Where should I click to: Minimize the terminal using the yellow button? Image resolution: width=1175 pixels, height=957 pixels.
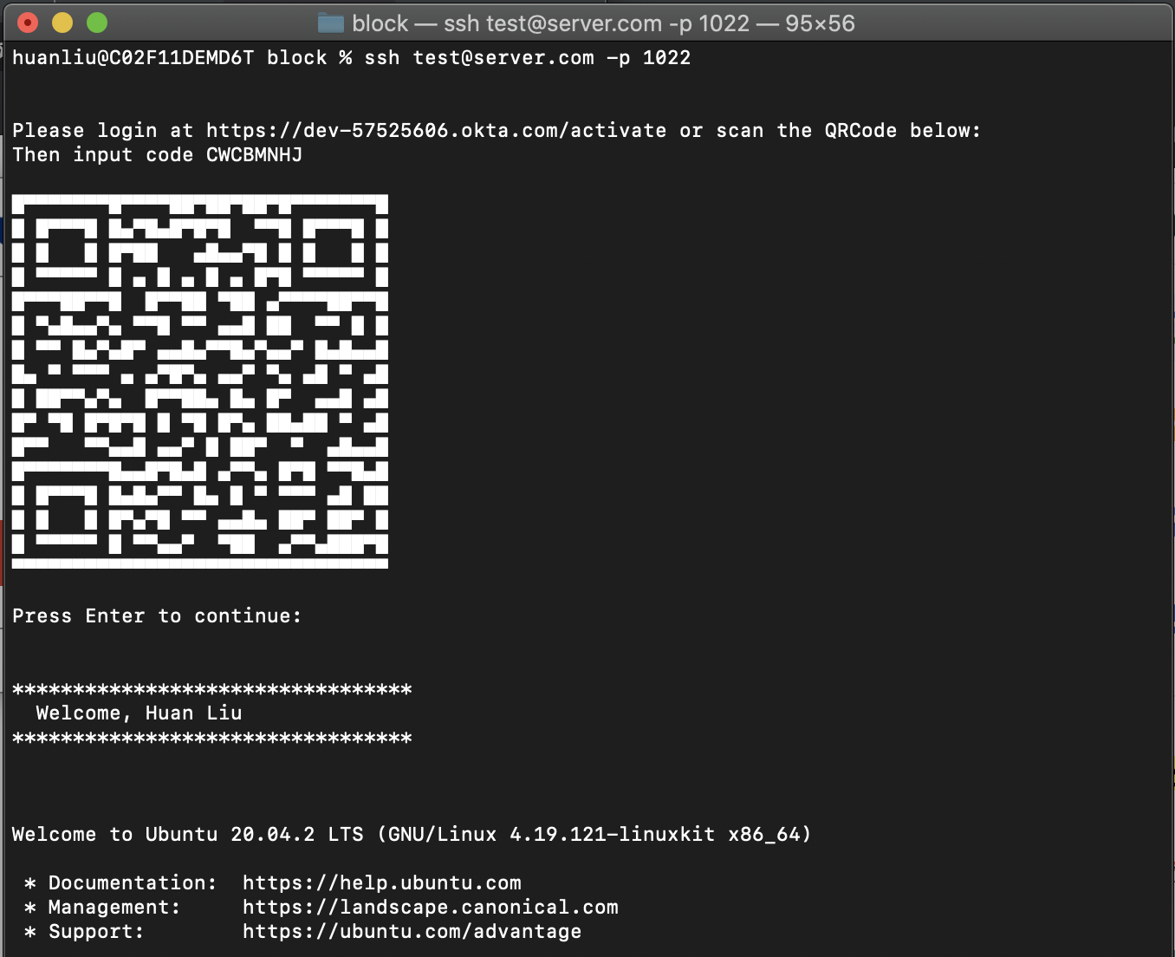click(62, 23)
